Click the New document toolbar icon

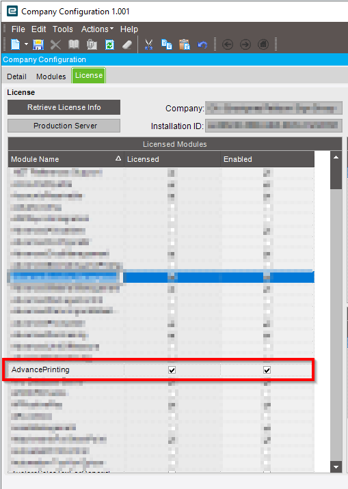(15, 44)
